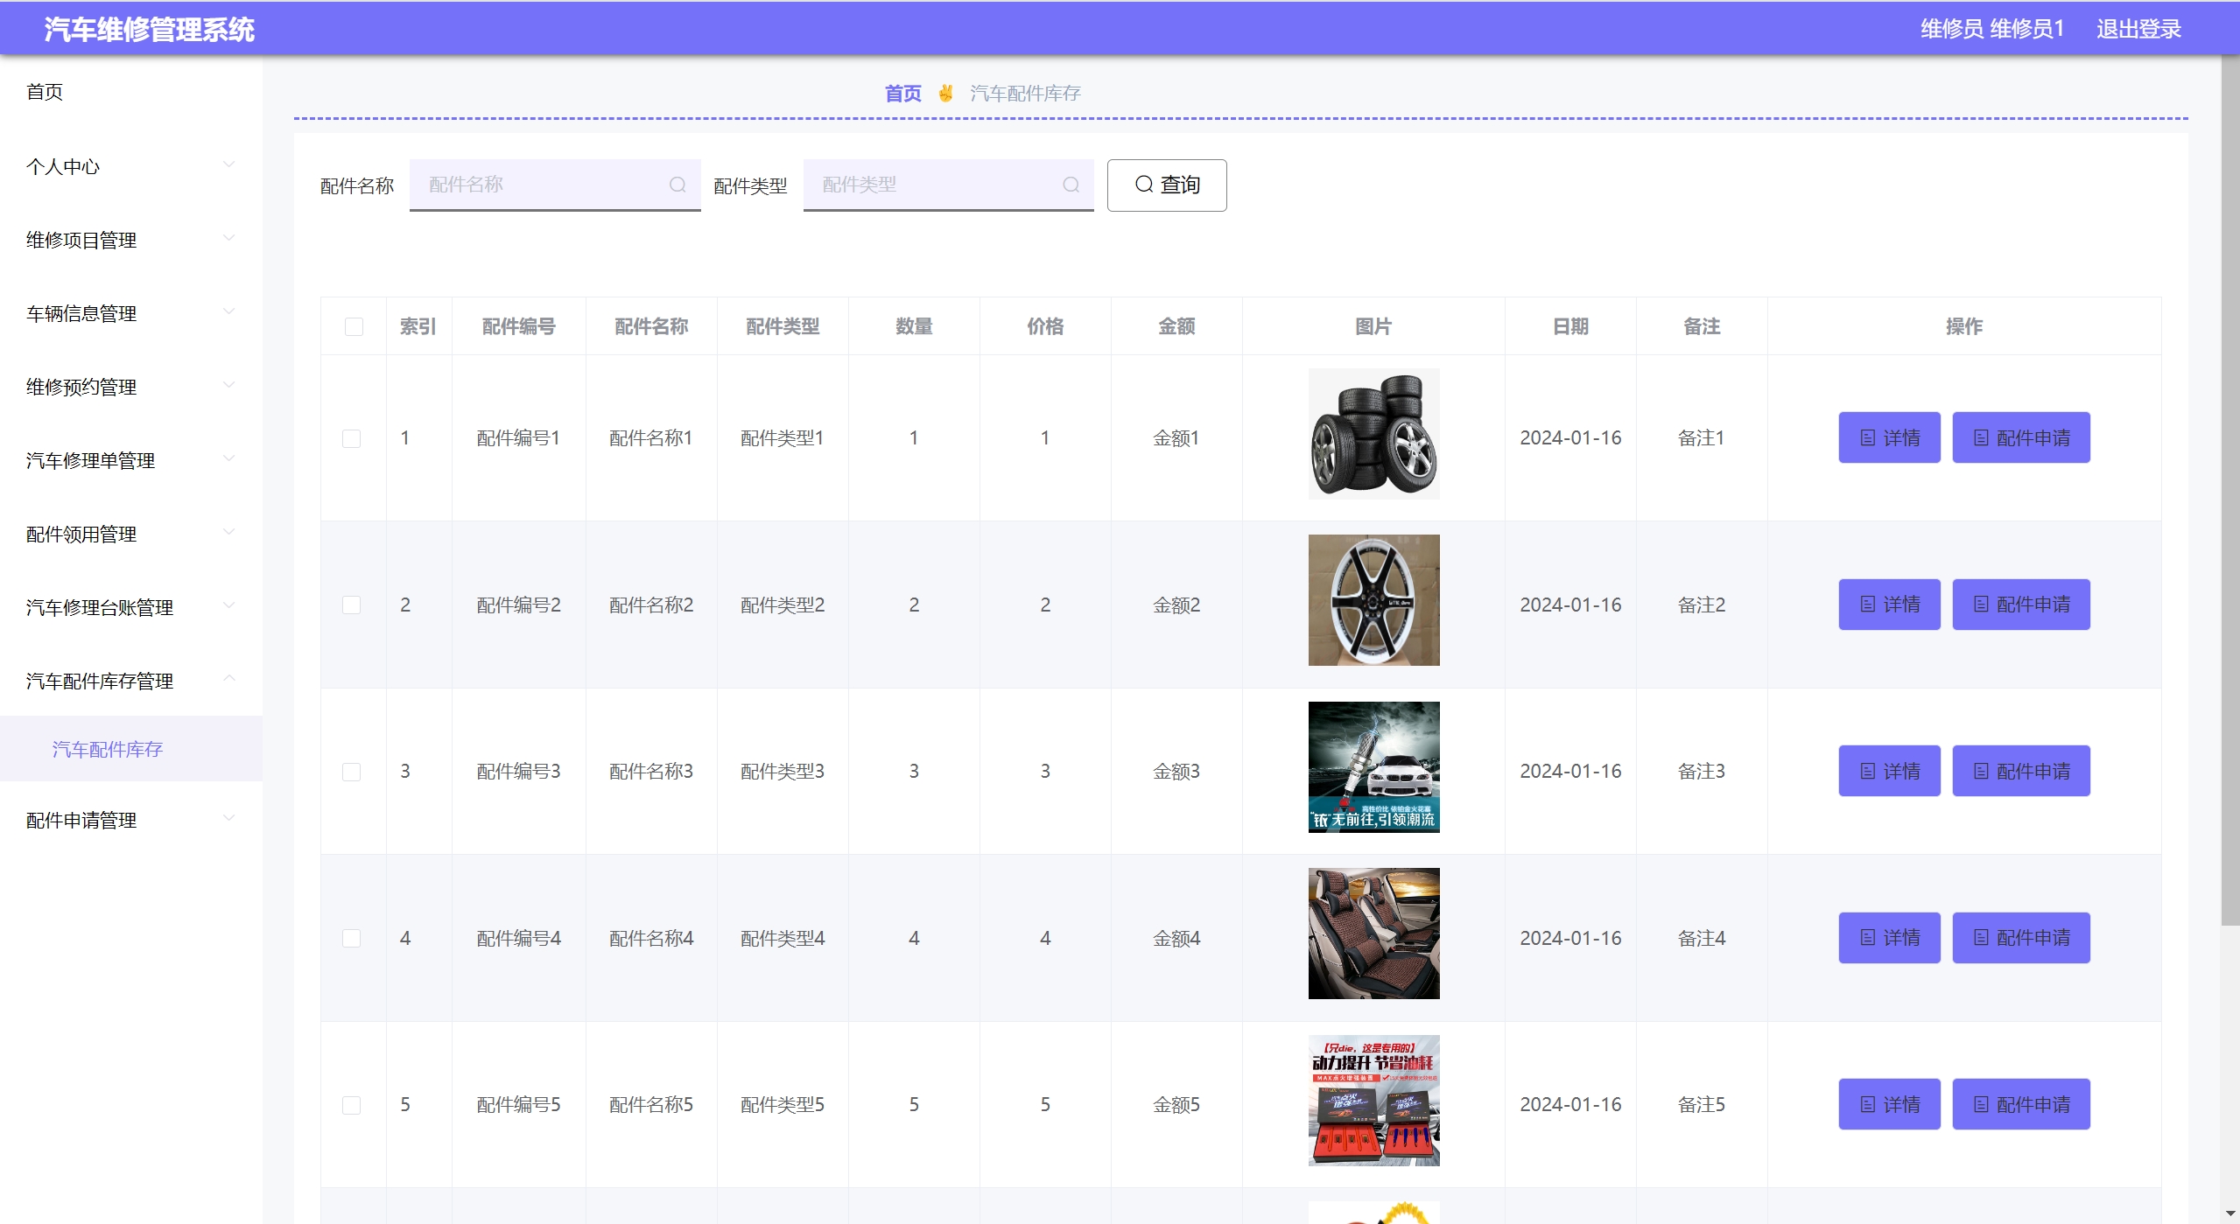Click 配件申请 for 配件编号2 row
Screen dimensions: 2240x1224
[2020, 605]
